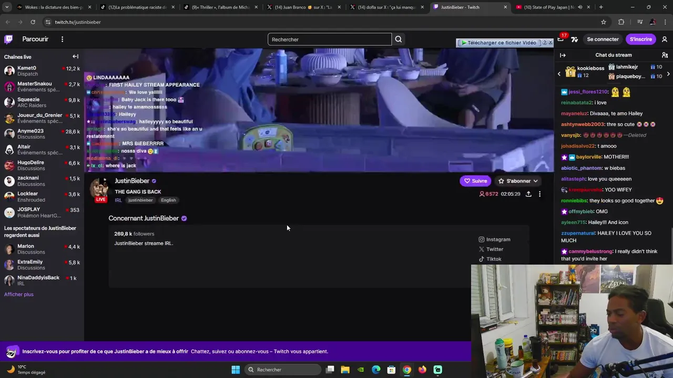Open the Bits/Turbo icon in top bar

click(x=574, y=39)
